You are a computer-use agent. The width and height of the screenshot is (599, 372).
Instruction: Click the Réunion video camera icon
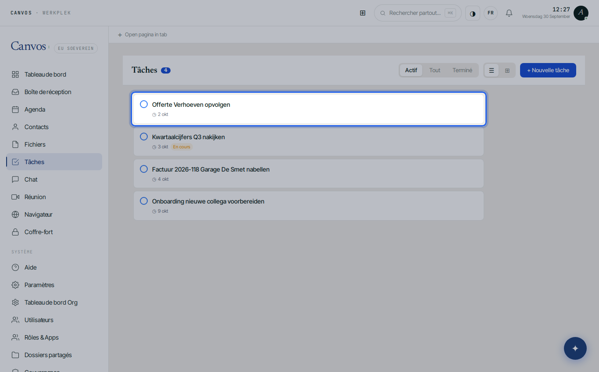[15, 197]
